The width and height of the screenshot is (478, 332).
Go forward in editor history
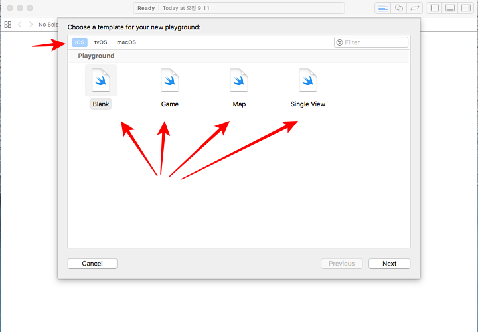[x=31, y=25]
